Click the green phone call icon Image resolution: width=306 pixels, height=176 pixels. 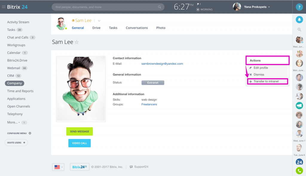pos(299,171)
